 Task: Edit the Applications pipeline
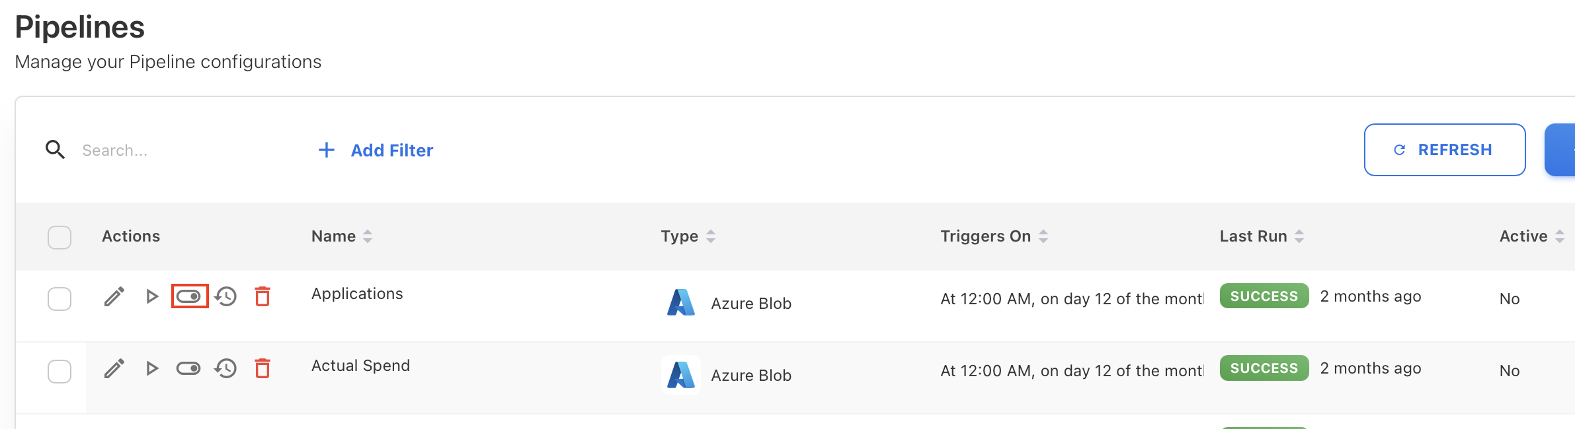(x=114, y=297)
